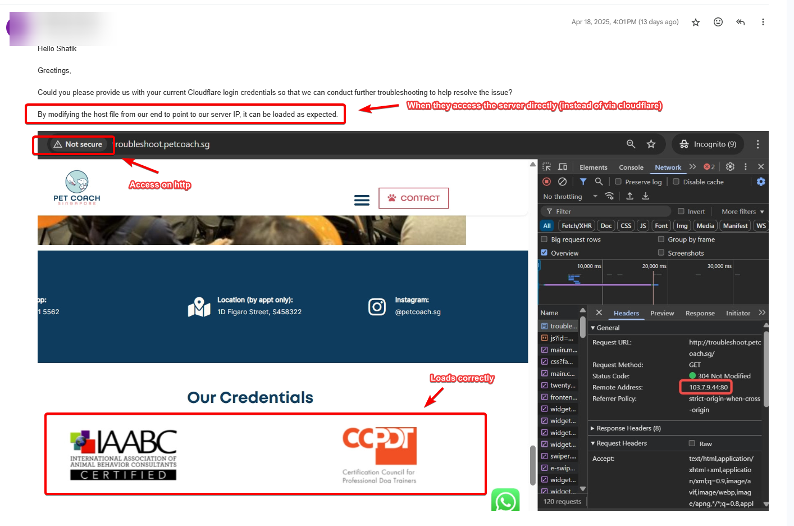Click the network Filter text field
The width and height of the screenshot is (794, 526).
click(x=606, y=212)
